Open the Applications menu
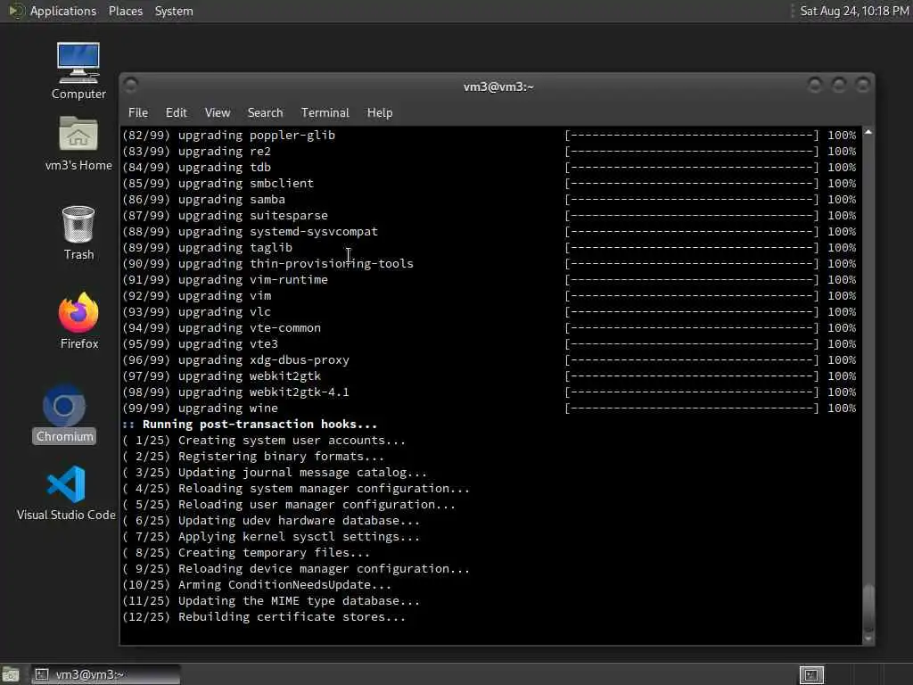This screenshot has width=913, height=685. click(x=63, y=11)
